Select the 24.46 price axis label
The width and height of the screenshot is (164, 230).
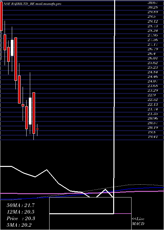pyautogui.click(x=153, y=77)
